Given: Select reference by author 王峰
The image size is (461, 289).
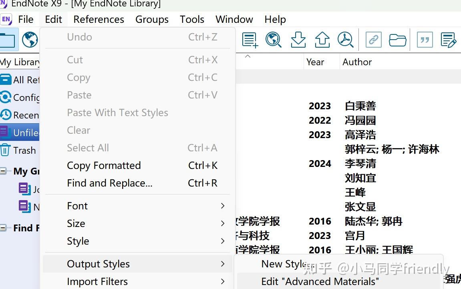Looking at the screenshot, I should [355, 192].
